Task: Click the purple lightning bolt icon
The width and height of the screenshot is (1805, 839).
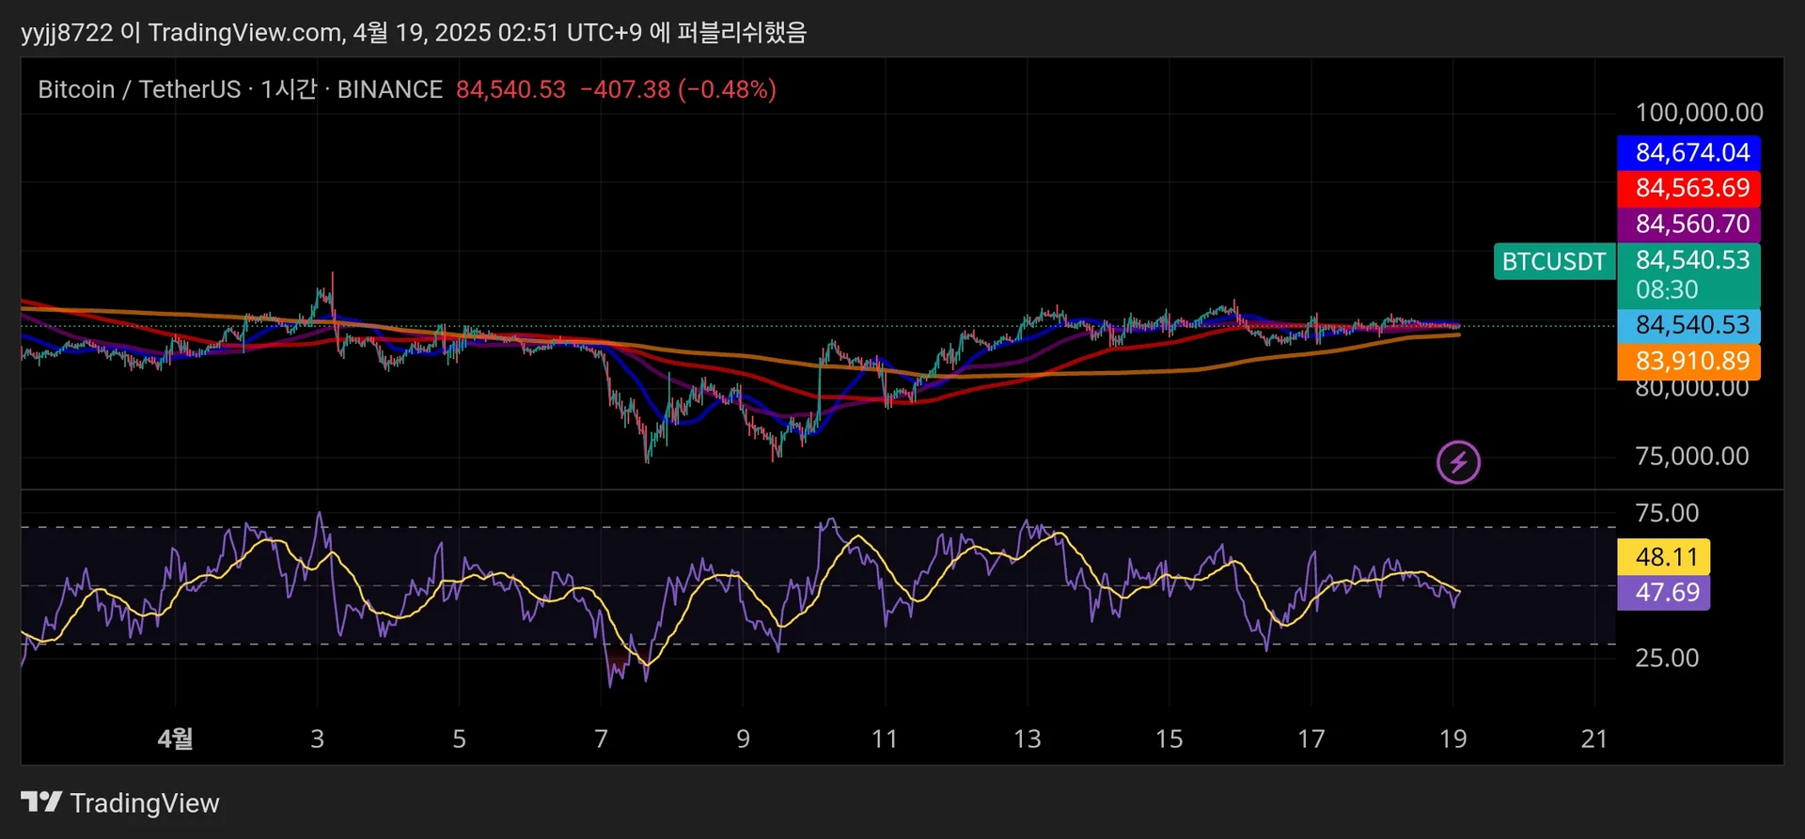Action: point(1458,462)
